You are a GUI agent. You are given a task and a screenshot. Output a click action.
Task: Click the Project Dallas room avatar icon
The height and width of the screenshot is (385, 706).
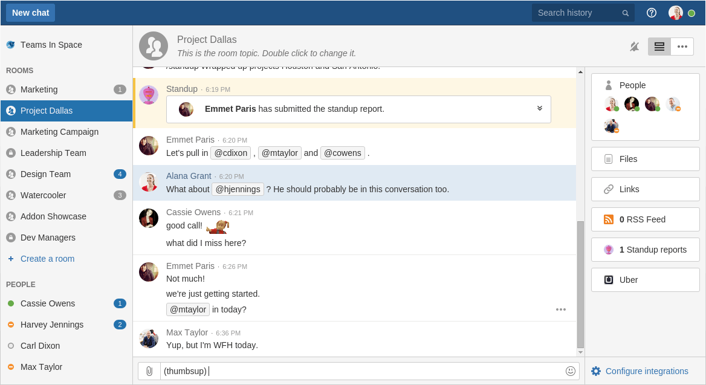pyautogui.click(x=154, y=46)
